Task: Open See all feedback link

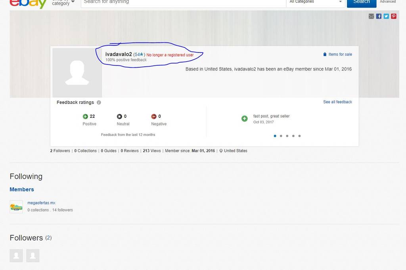Action: [x=337, y=102]
